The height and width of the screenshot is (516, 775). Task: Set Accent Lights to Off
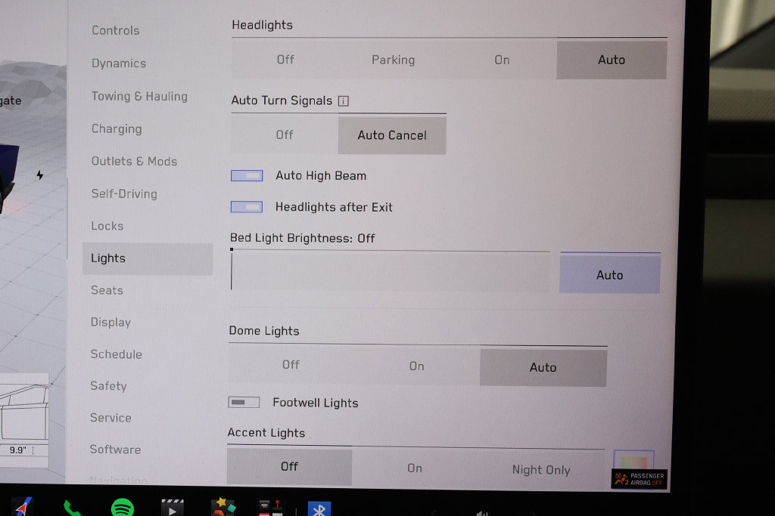pyautogui.click(x=289, y=466)
